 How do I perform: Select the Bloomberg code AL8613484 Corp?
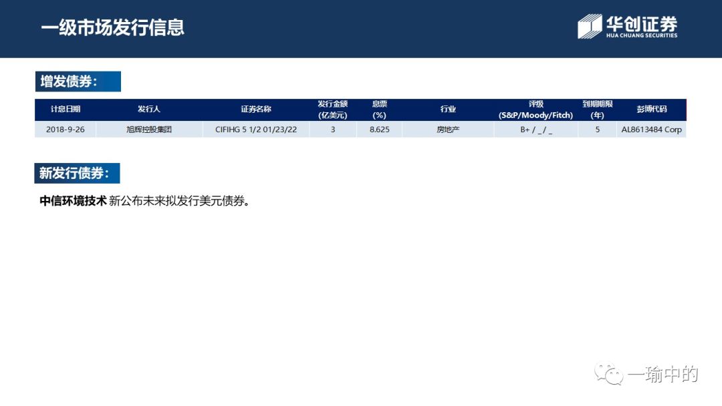[652, 130]
